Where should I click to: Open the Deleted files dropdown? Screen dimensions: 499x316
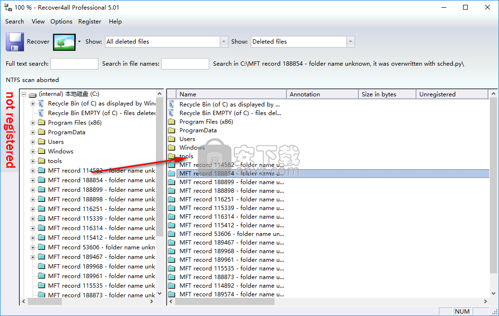pos(350,42)
